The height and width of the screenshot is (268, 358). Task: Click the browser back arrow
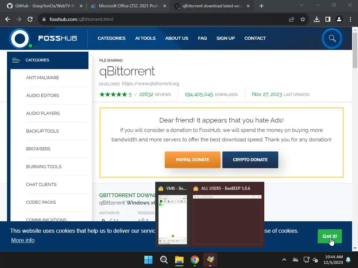coord(8,20)
